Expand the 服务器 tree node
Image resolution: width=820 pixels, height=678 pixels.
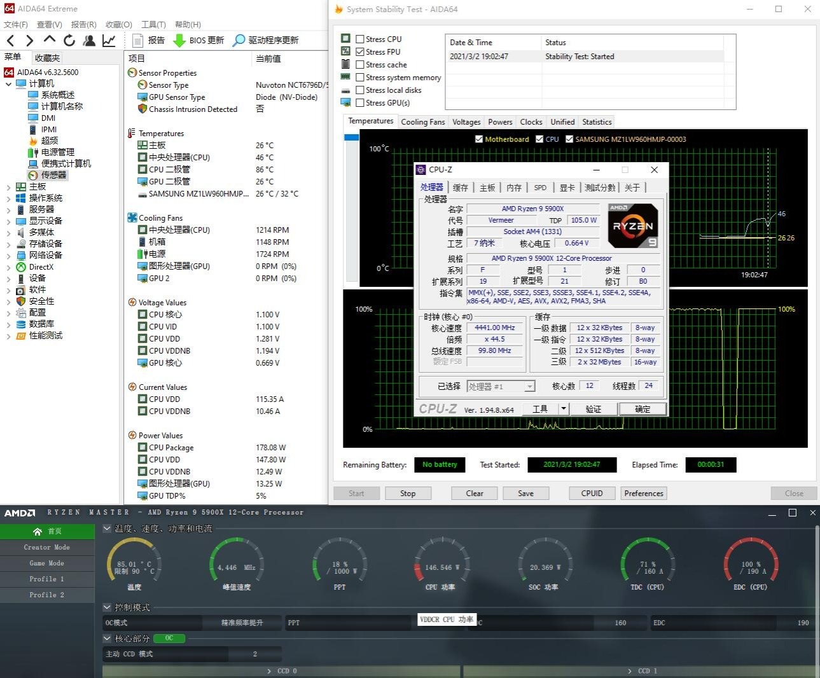(8, 210)
